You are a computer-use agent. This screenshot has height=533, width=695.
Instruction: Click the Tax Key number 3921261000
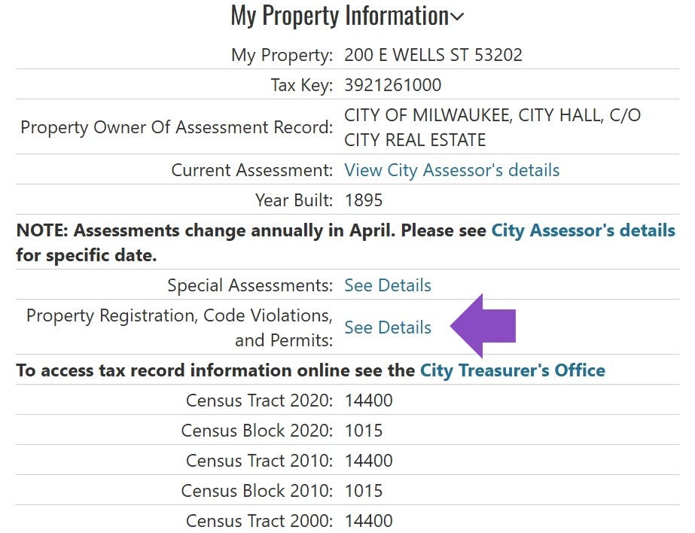click(393, 85)
